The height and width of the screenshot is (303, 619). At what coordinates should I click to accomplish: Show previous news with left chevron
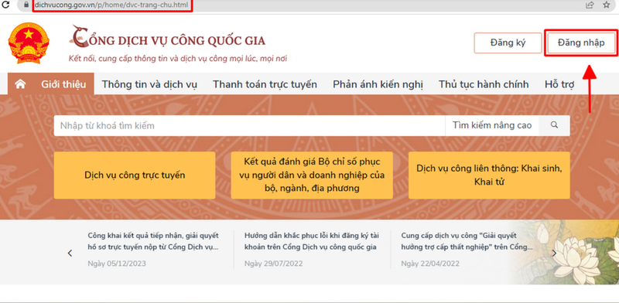tap(70, 254)
